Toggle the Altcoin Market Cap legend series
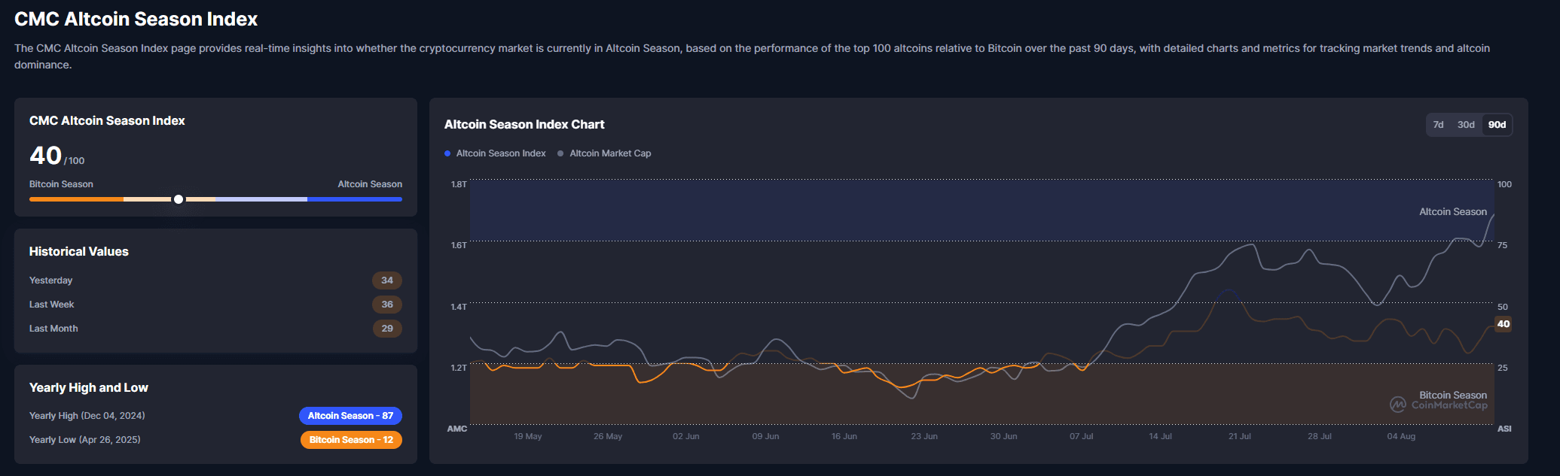 [604, 153]
